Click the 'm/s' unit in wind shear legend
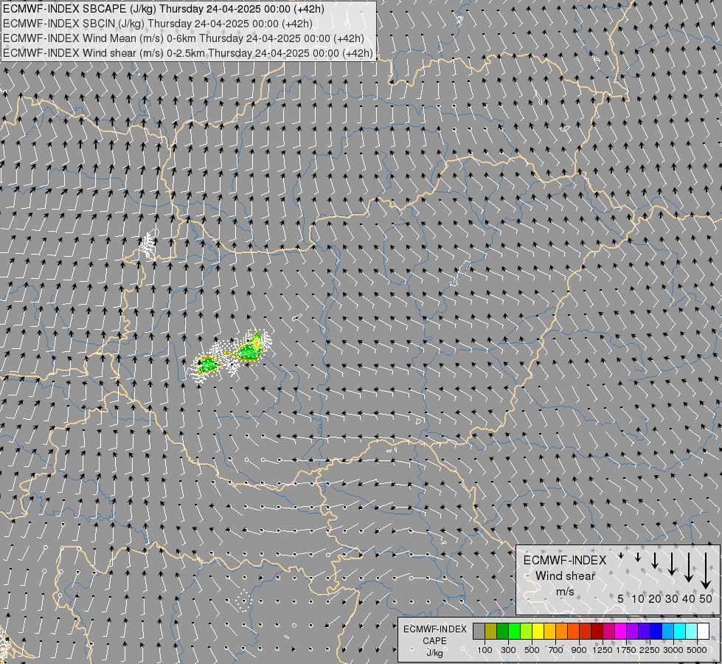The image size is (722, 664). click(x=565, y=591)
